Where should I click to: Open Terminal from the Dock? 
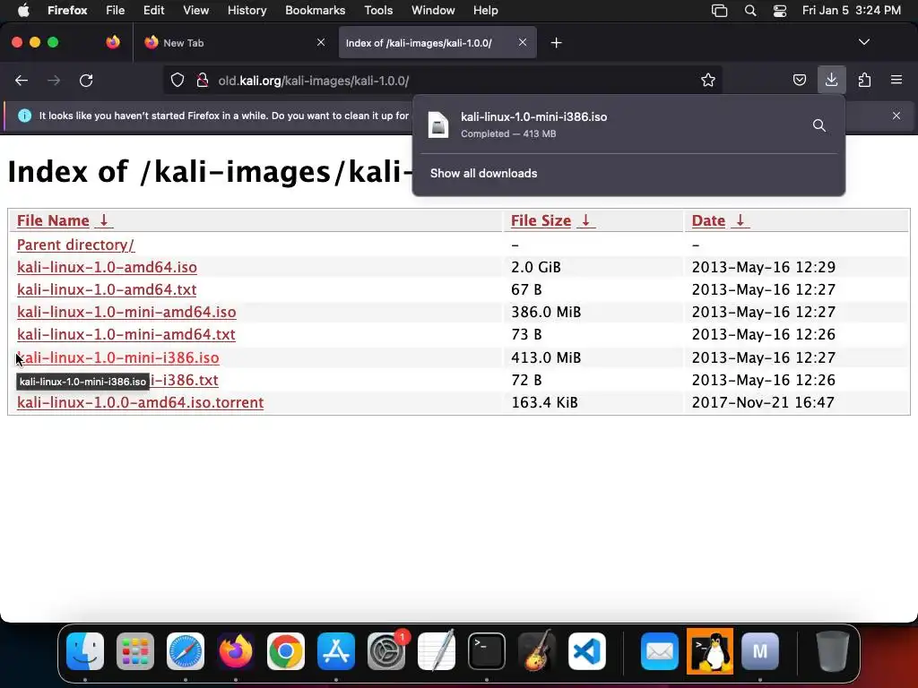[487, 651]
